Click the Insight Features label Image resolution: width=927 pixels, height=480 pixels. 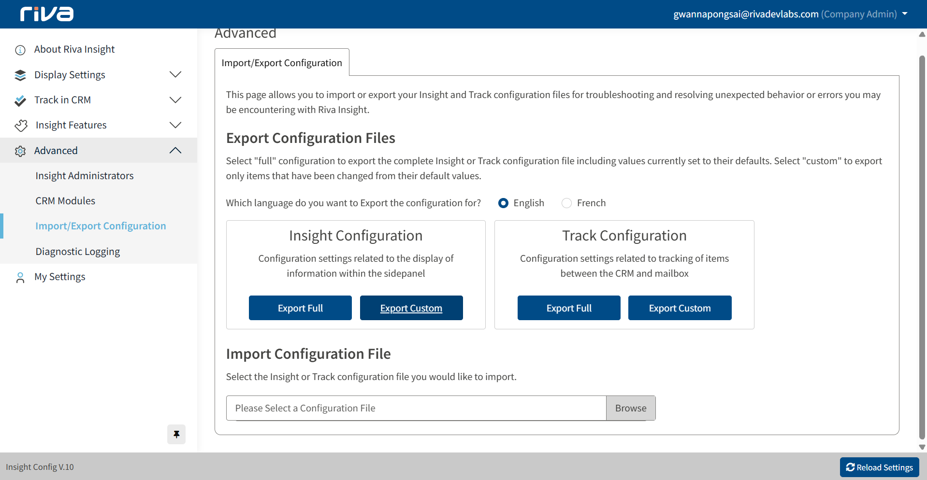(71, 125)
